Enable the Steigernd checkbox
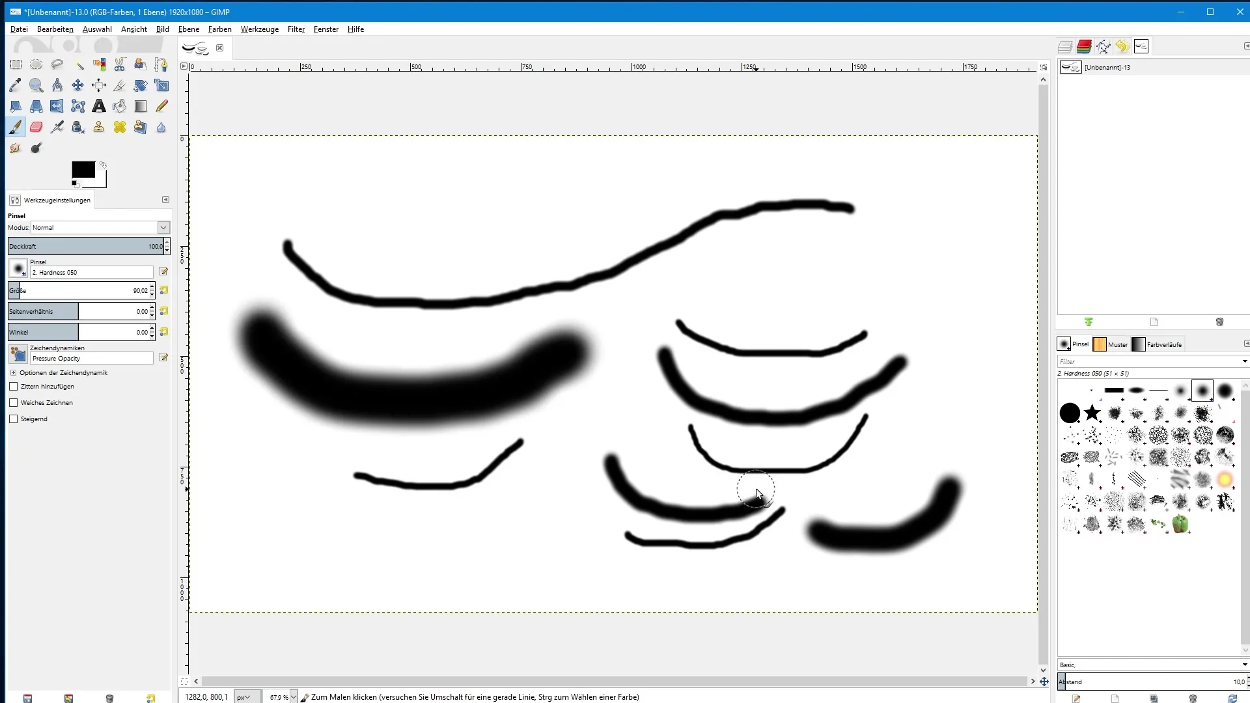This screenshot has height=703, width=1250. click(x=14, y=419)
